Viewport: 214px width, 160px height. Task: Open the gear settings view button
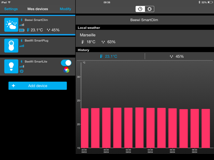click(x=149, y=9)
